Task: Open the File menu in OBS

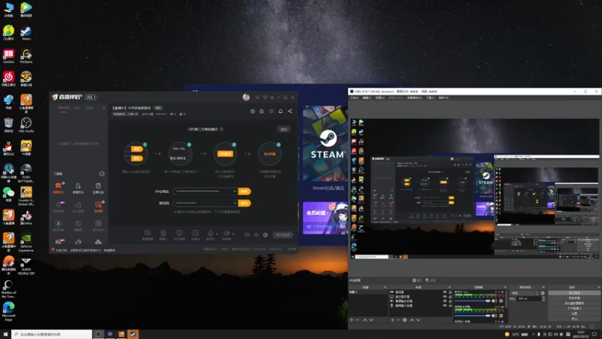Action: click(354, 98)
